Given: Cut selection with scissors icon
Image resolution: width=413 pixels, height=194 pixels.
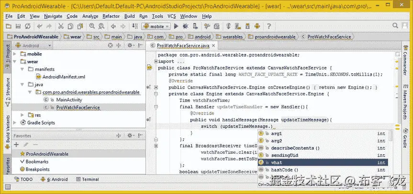Looking at the screenshot, I should [x=61, y=26].
